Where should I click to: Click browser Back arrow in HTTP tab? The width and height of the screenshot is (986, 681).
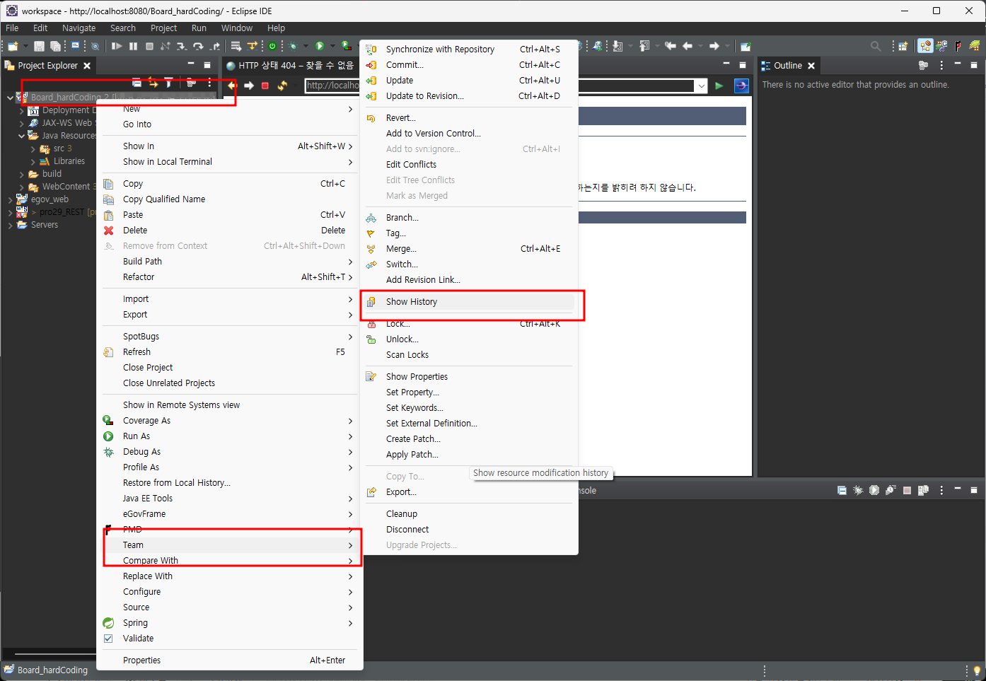point(232,86)
